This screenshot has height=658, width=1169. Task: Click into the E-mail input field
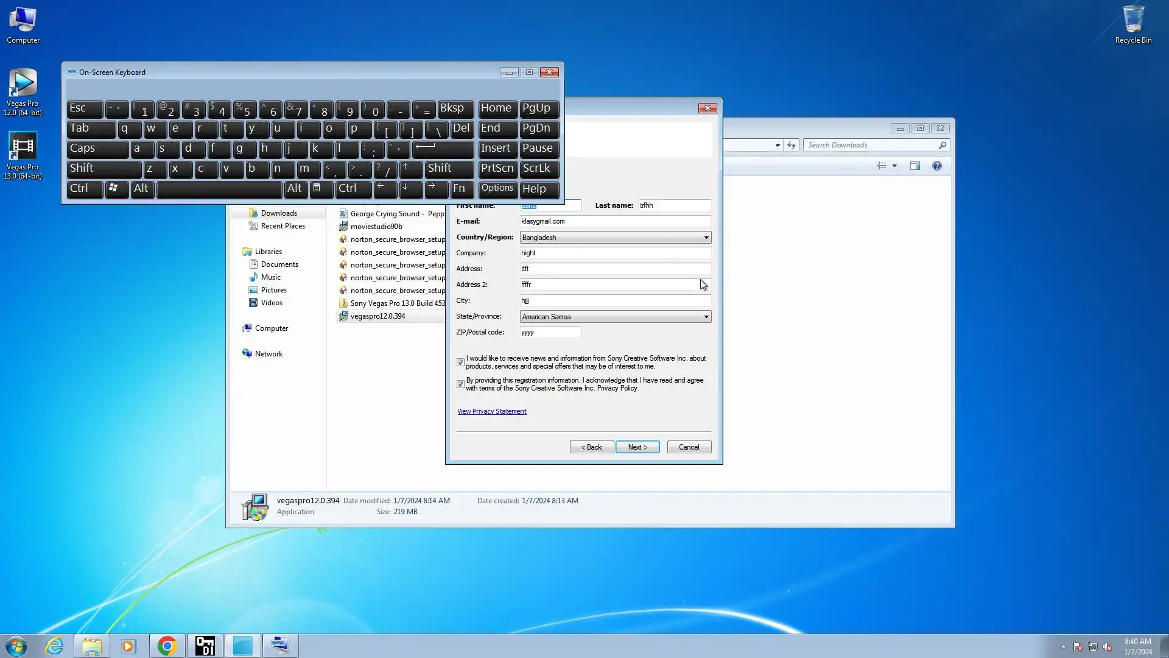click(x=615, y=221)
